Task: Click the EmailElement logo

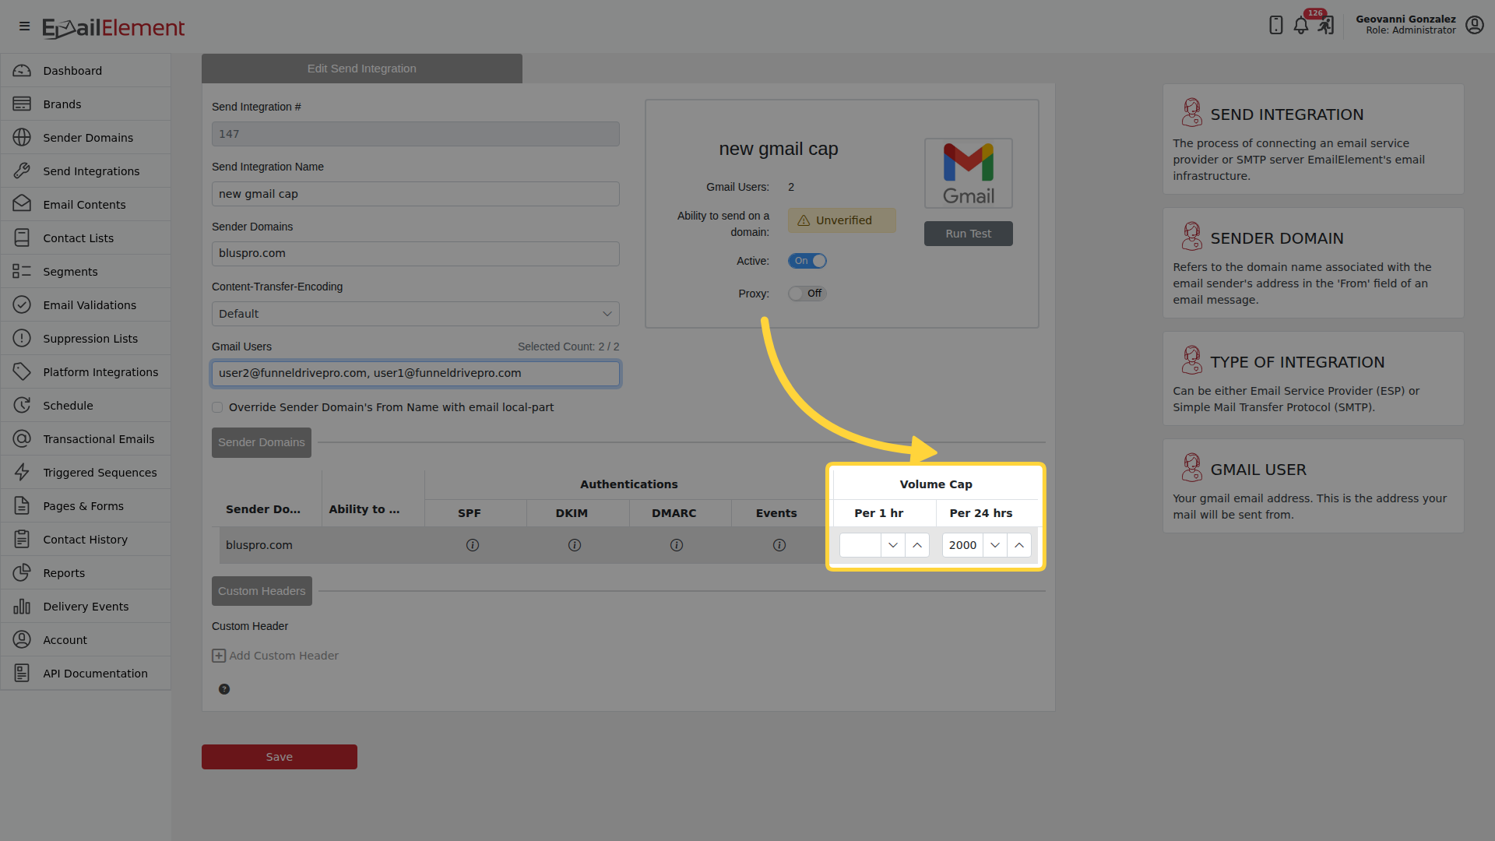Action: 114,28
